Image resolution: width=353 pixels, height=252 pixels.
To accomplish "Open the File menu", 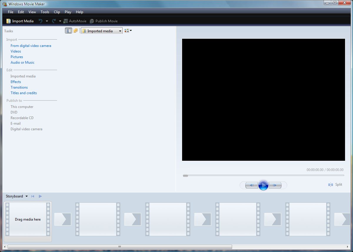I will pos(11,12).
